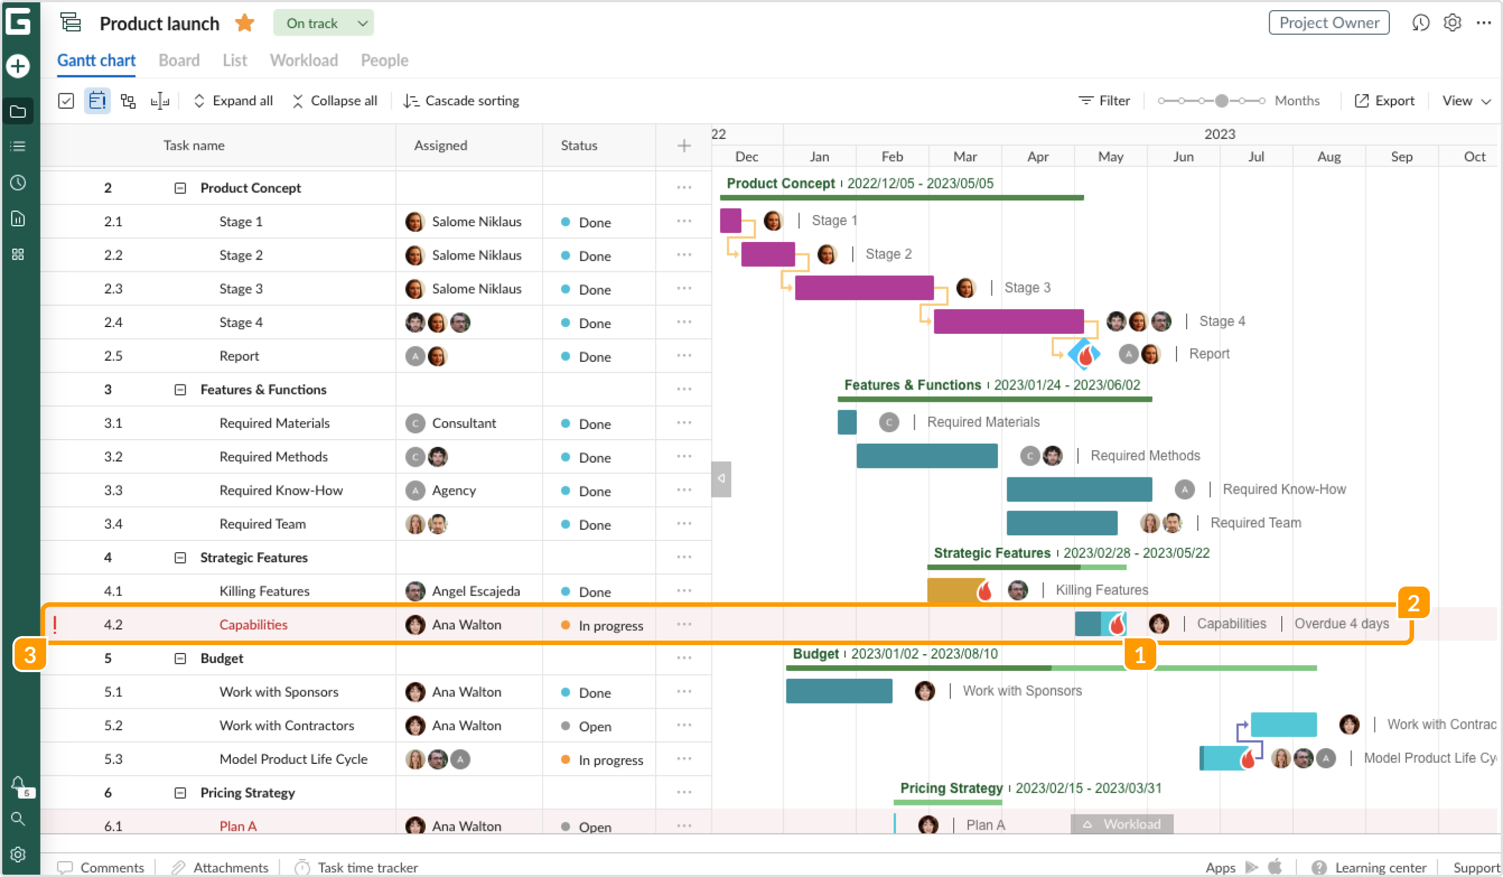Click the green plus create button in sidebar
The image size is (1503, 877).
point(18,66)
